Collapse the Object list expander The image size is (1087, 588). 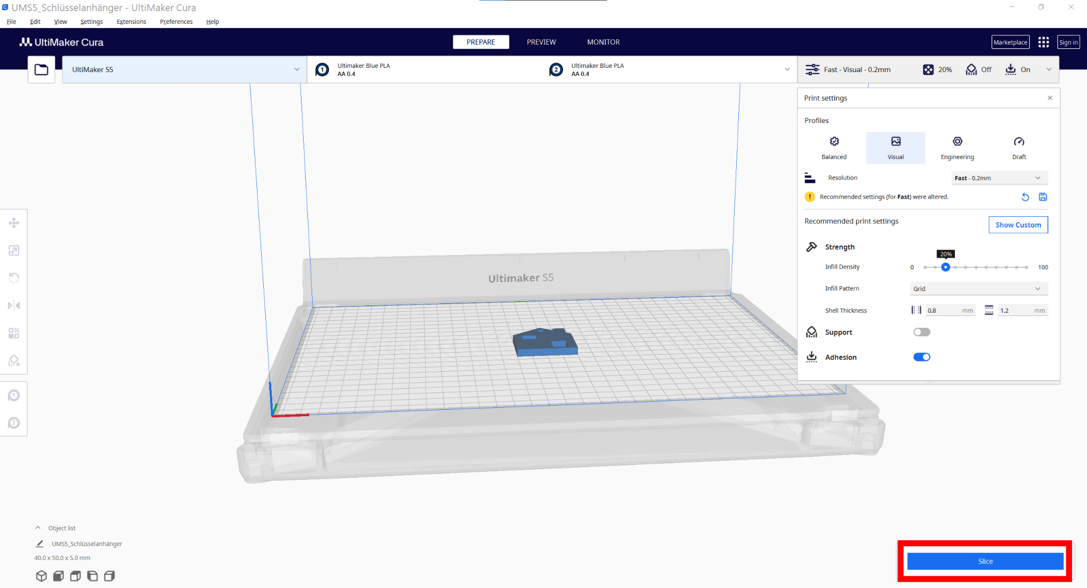(38, 528)
